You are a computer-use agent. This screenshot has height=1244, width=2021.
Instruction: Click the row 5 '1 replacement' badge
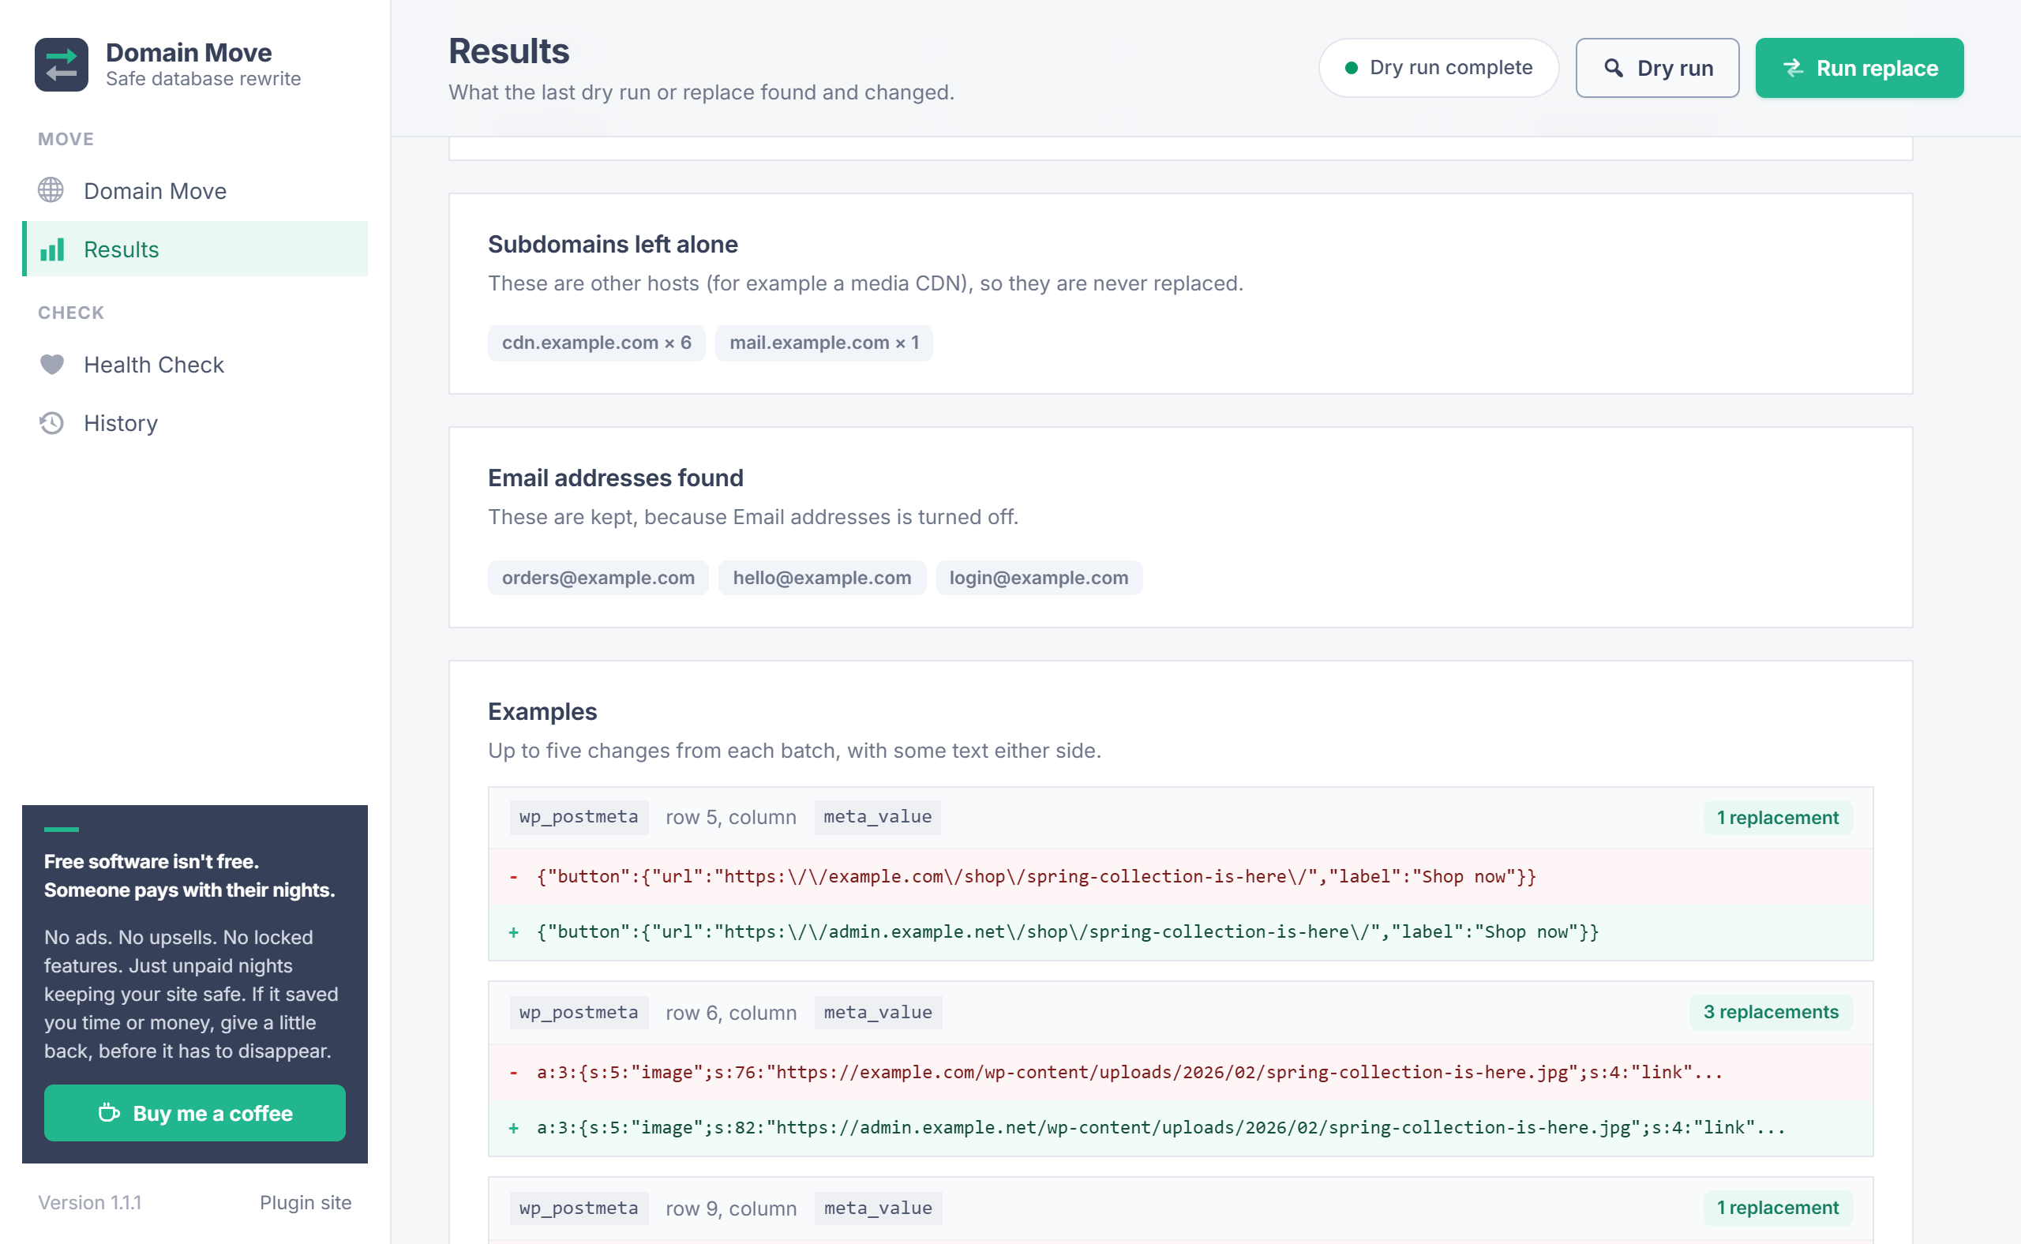pos(1777,818)
